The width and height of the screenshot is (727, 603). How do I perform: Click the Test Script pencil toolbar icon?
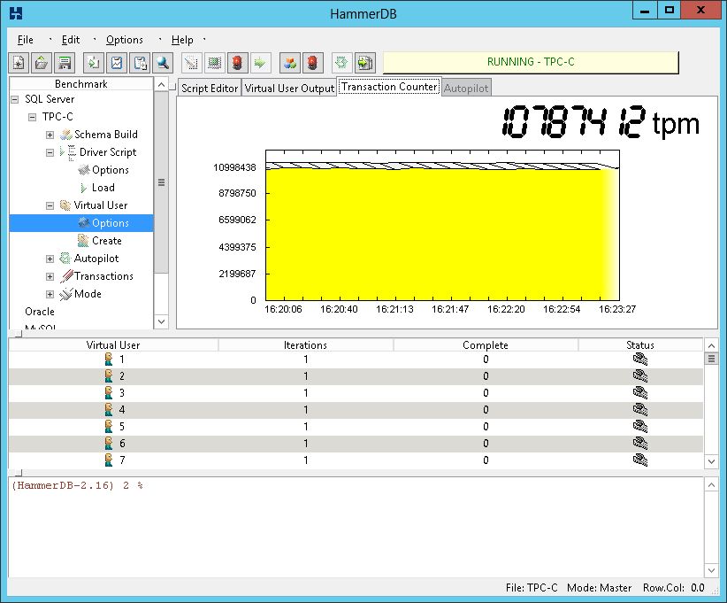coord(192,63)
